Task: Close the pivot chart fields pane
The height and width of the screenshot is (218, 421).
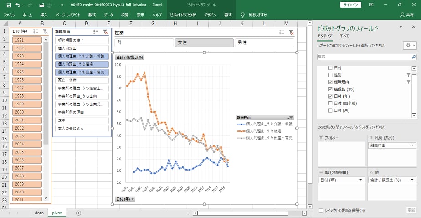Action: click(x=414, y=28)
